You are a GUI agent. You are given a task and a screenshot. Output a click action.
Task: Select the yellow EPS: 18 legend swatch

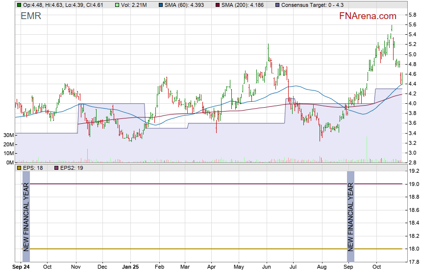pyautogui.click(x=19, y=168)
